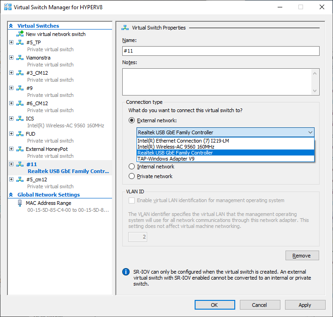Expand the #9 tree node
The height and width of the screenshot is (317, 333).
pos(11,88)
